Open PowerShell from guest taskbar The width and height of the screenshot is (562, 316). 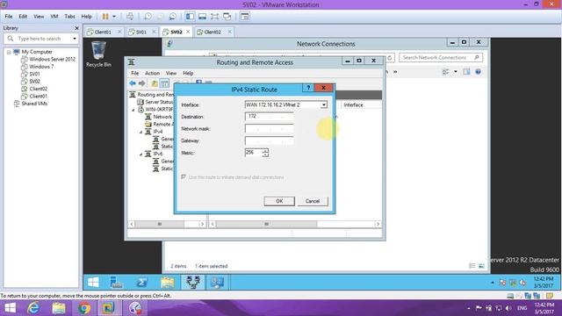pos(142,283)
